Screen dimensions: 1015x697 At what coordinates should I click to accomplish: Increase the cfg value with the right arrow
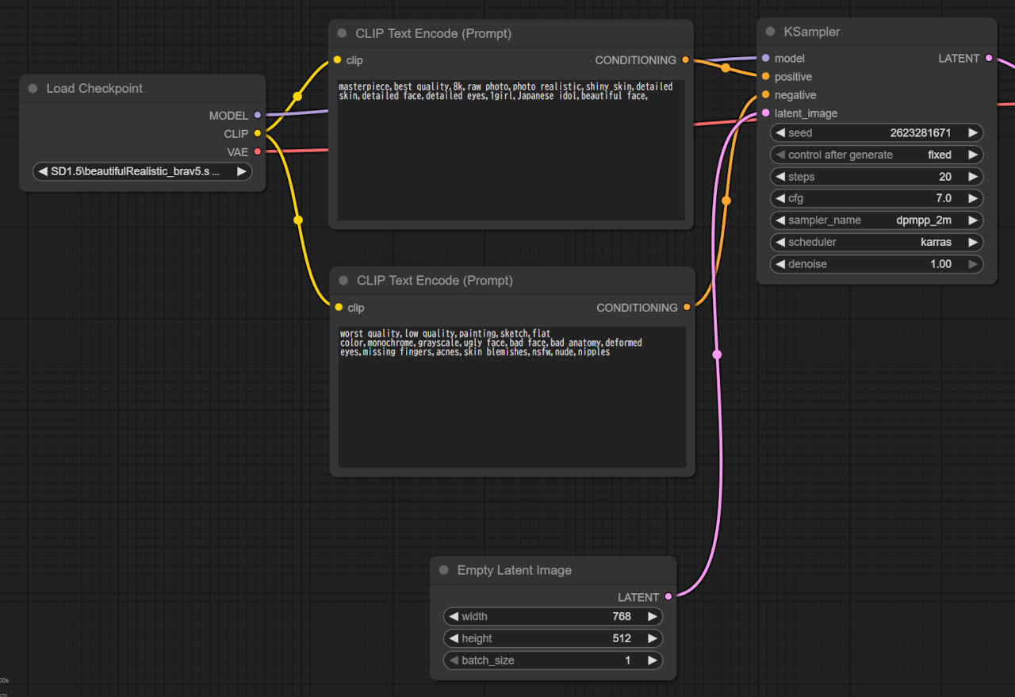click(x=972, y=198)
